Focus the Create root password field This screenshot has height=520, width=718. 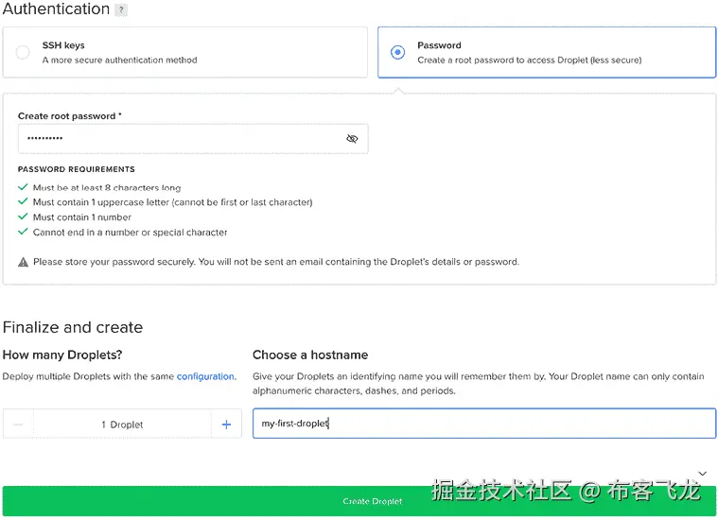180,139
